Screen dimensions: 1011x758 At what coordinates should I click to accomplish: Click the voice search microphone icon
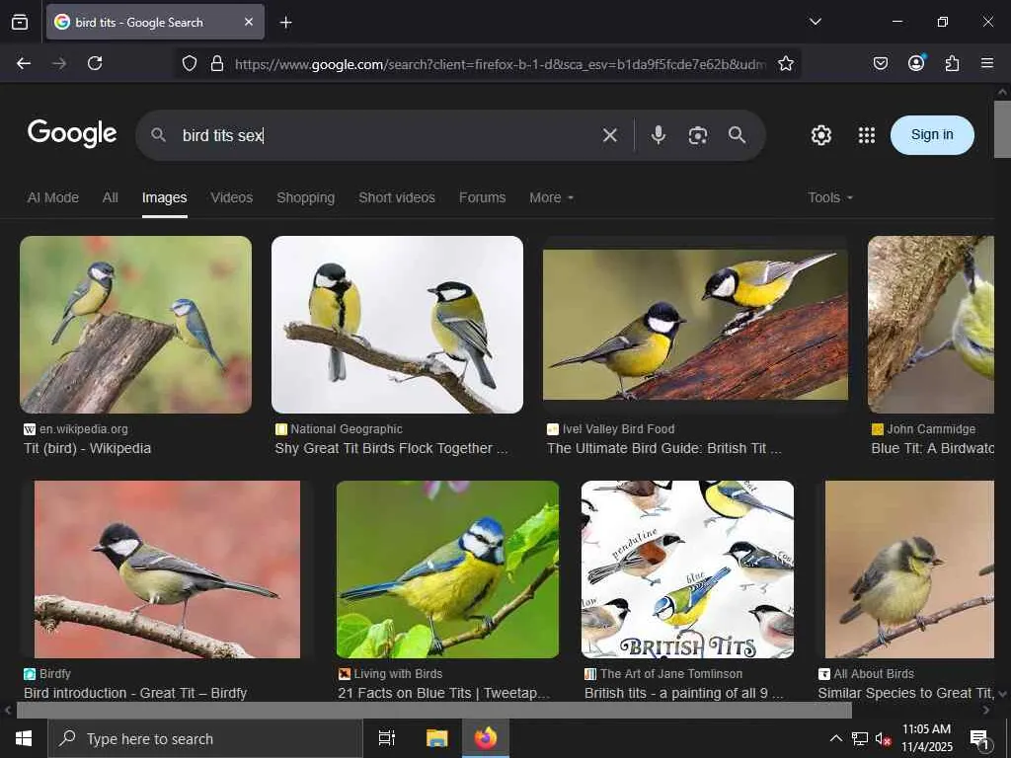[x=659, y=135]
